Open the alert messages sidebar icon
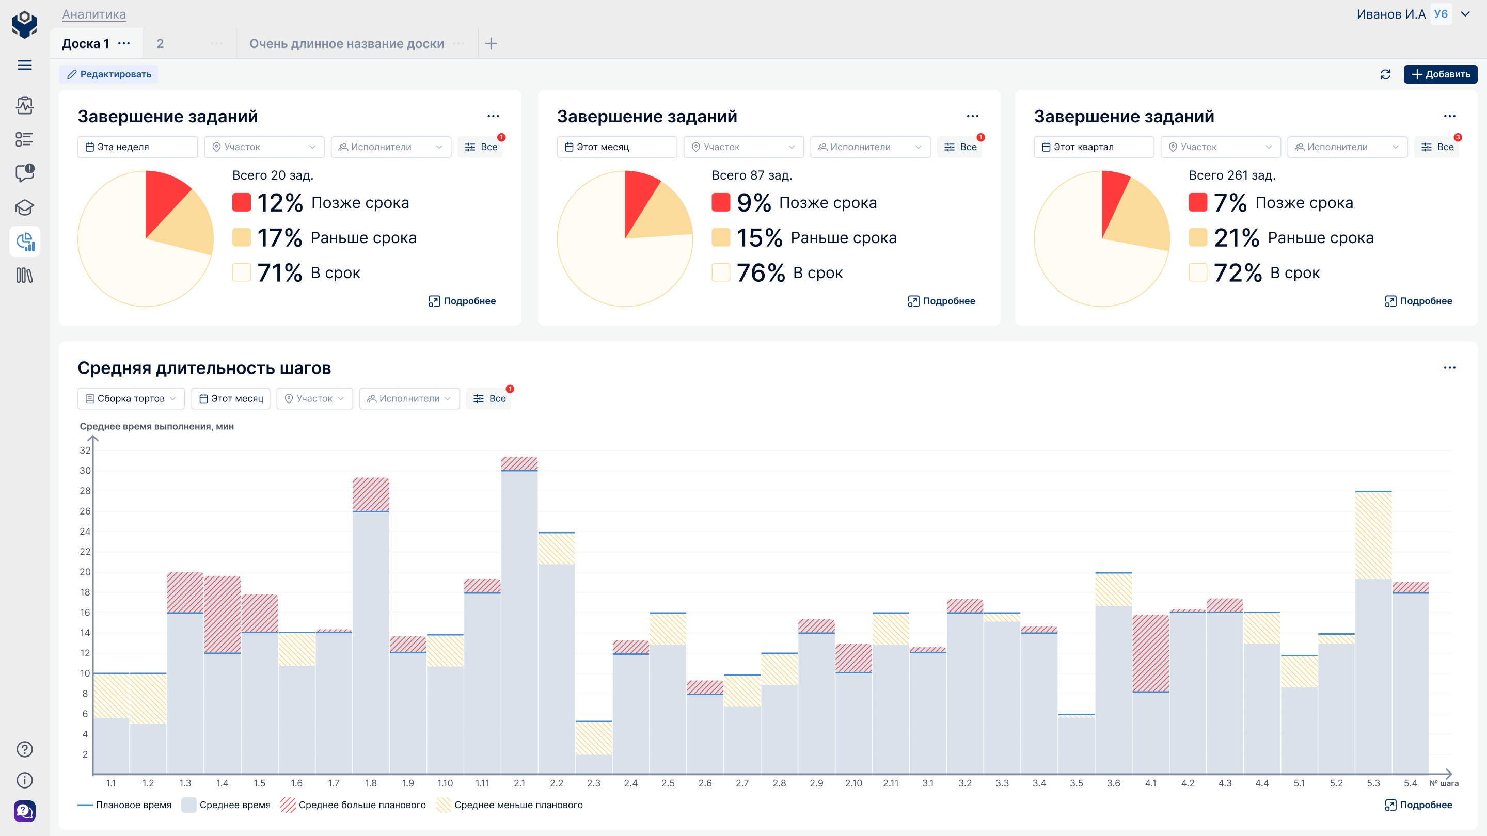 25,173
